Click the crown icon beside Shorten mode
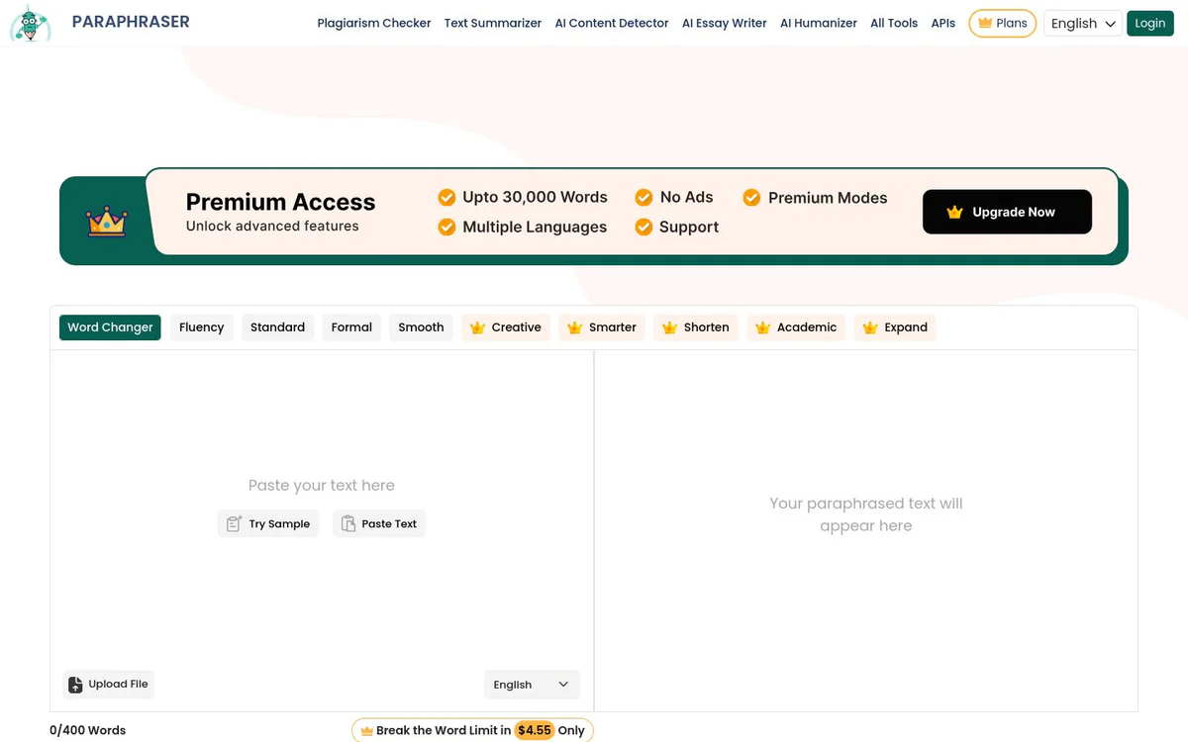Image resolution: width=1188 pixels, height=742 pixels. click(669, 327)
